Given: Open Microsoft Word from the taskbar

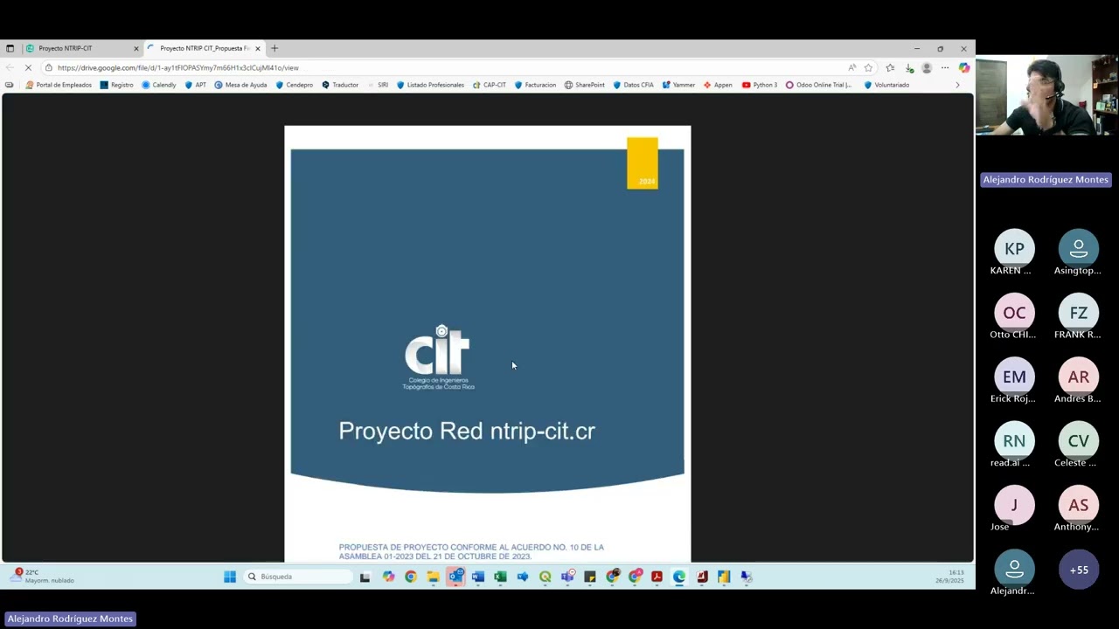Looking at the screenshot, I should pyautogui.click(x=478, y=577).
